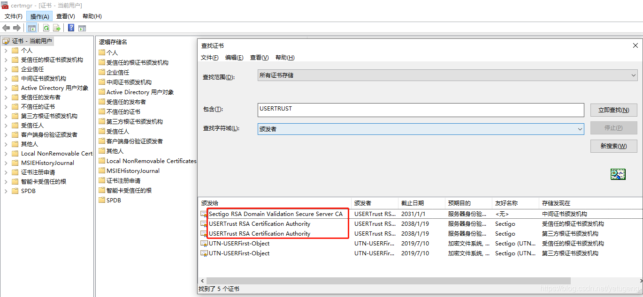
Task: Sort by 存储发现在 column header
Action: click(x=590, y=203)
